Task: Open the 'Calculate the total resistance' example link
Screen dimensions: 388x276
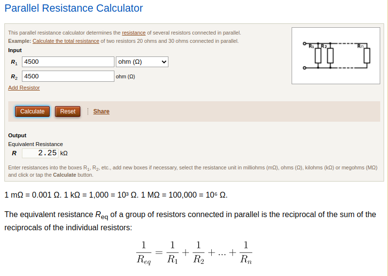Action: point(66,41)
